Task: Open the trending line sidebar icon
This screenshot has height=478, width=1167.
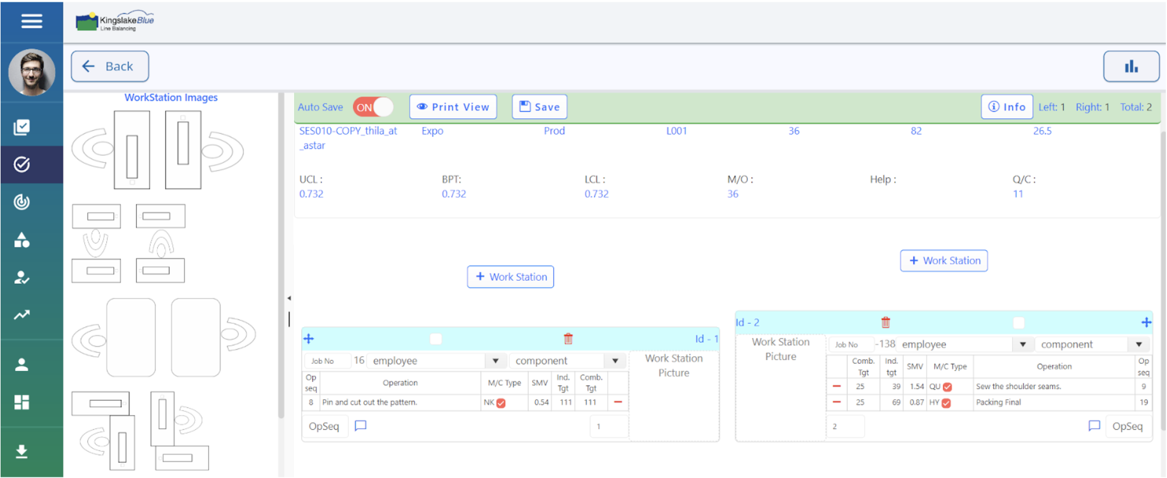Action: pyautogui.click(x=22, y=315)
